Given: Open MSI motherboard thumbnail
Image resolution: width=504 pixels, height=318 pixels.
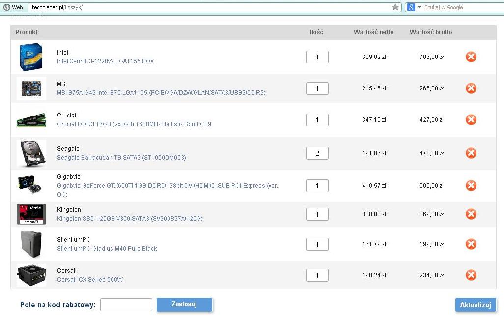Looking at the screenshot, I should click(x=31, y=88).
